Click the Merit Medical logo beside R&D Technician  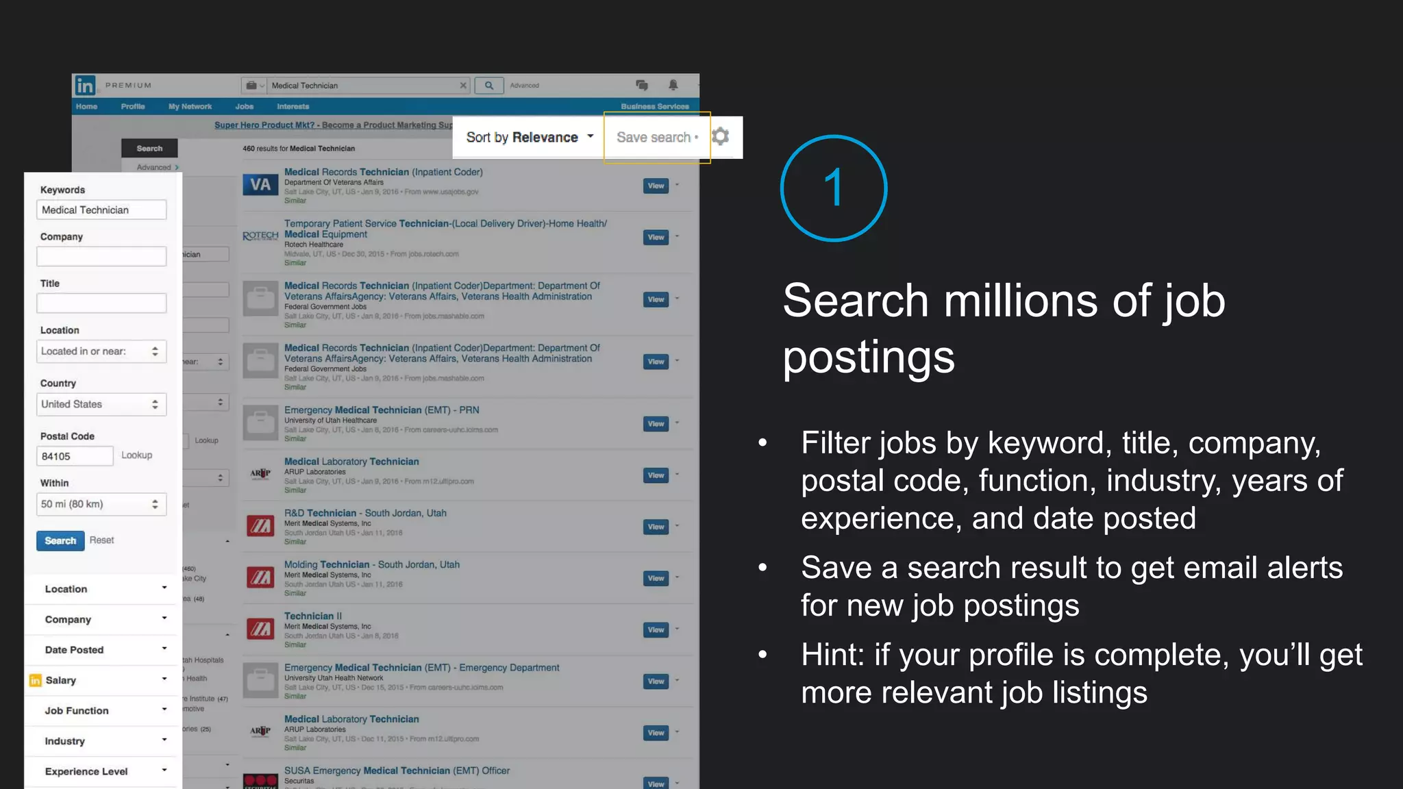click(260, 526)
